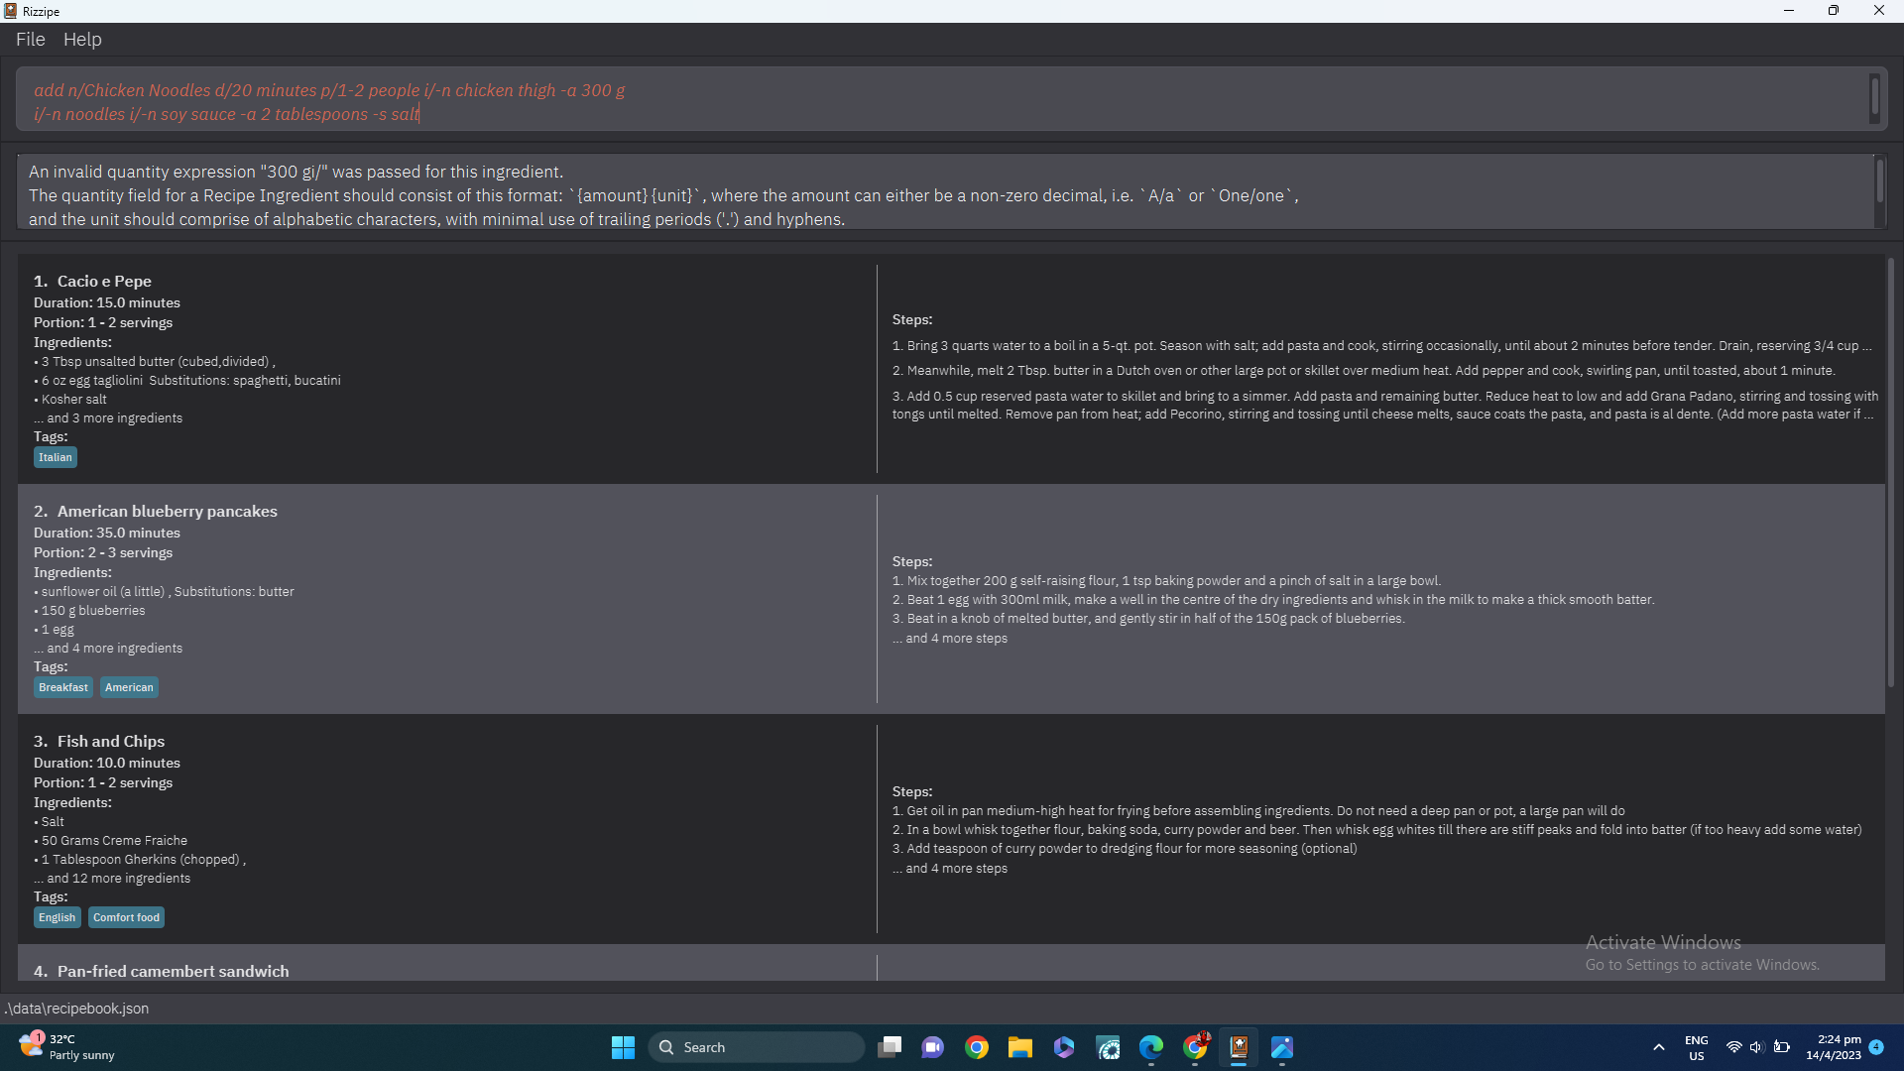Click the American tag label
The height and width of the screenshot is (1071, 1904).
coord(129,687)
